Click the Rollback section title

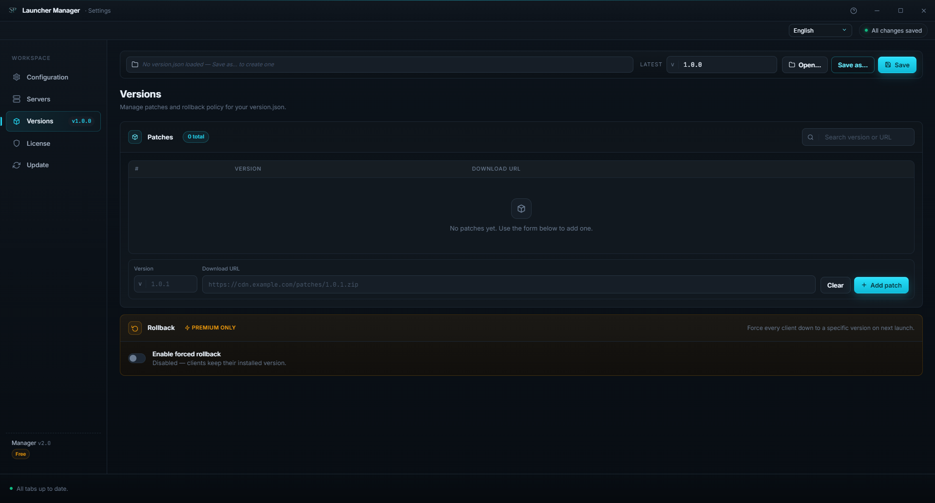161,328
